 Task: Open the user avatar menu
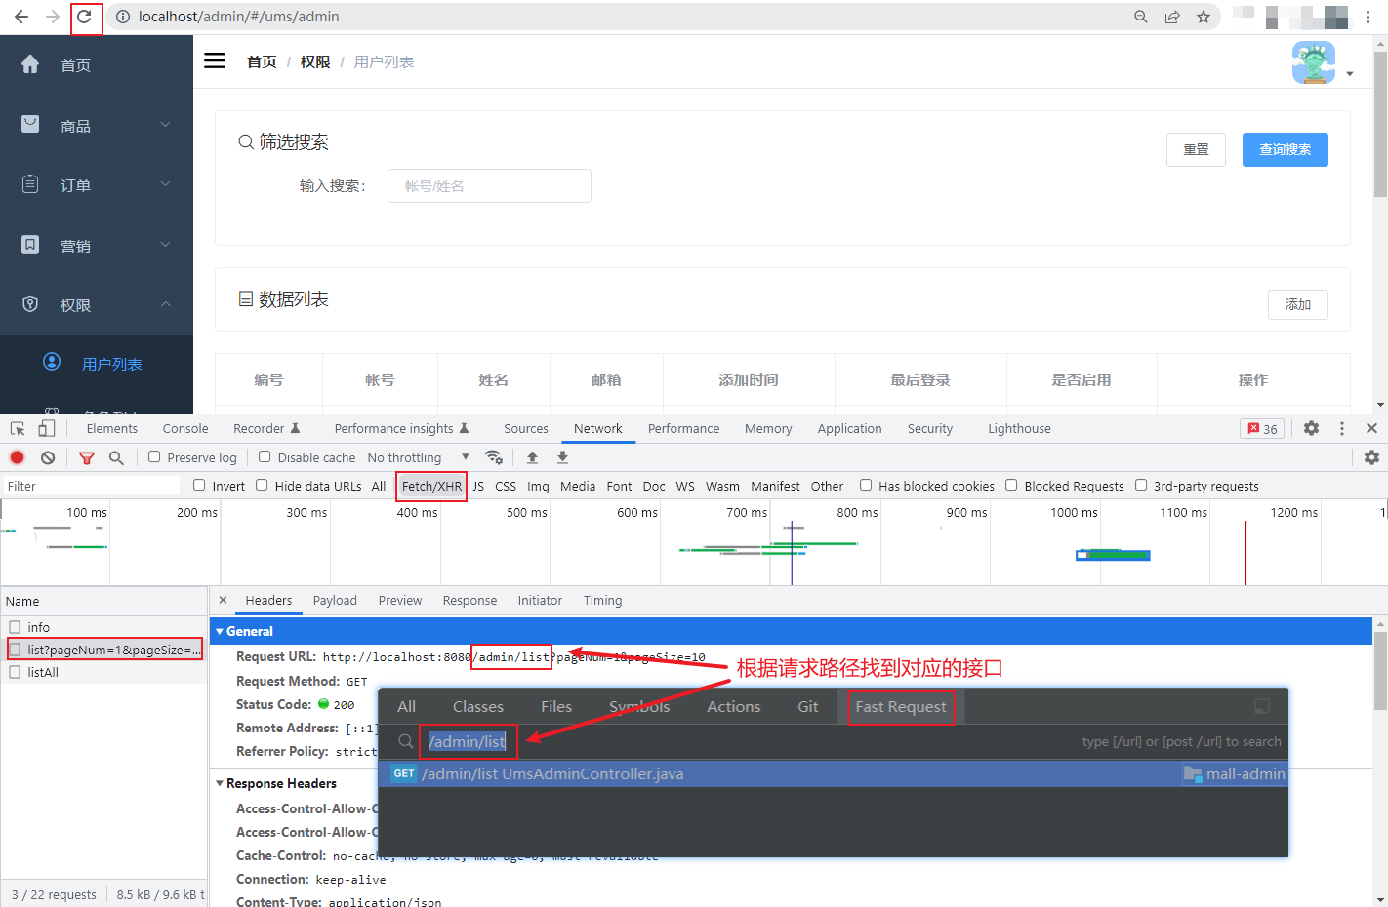click(x=1314, y=62)
